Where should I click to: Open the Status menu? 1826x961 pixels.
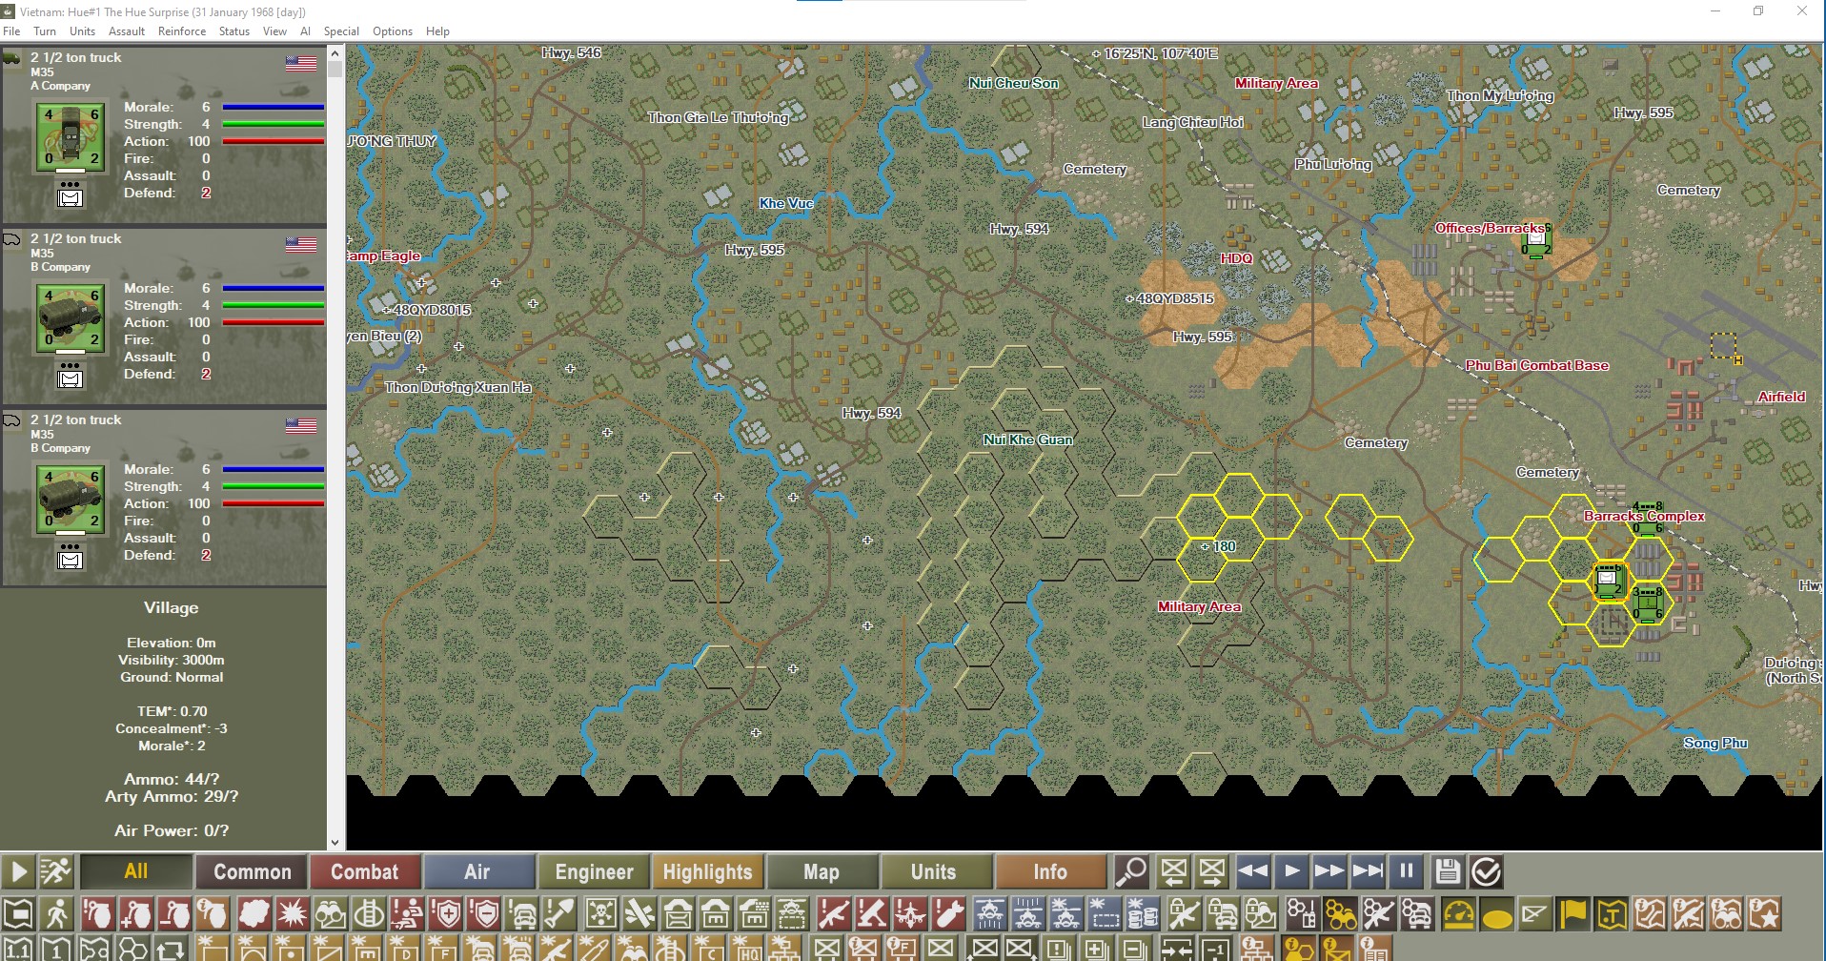[x=234, y=31]
